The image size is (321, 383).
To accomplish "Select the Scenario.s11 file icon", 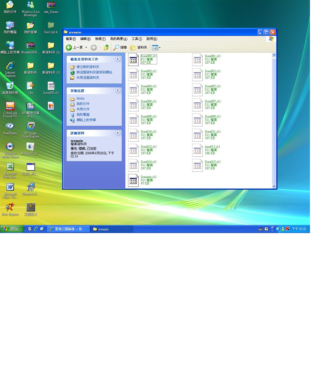I will [x=133, y=180].
